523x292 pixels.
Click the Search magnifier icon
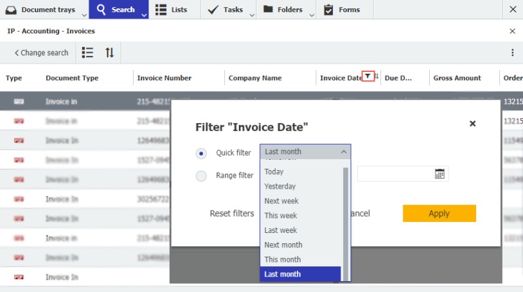101,10
